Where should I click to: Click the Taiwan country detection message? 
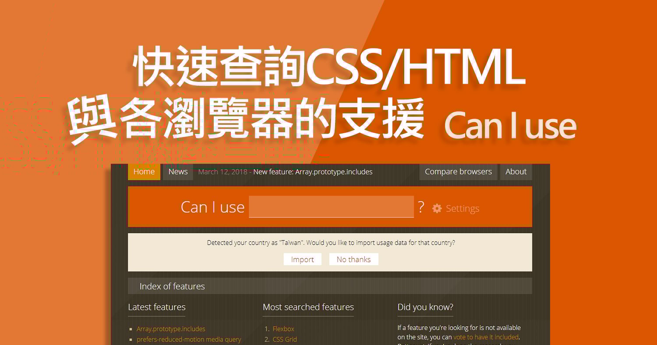[331, 243]
